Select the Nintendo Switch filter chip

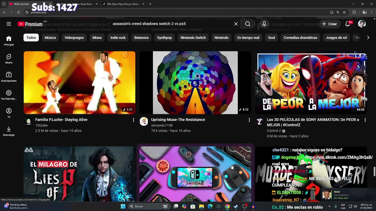point(193,38)
